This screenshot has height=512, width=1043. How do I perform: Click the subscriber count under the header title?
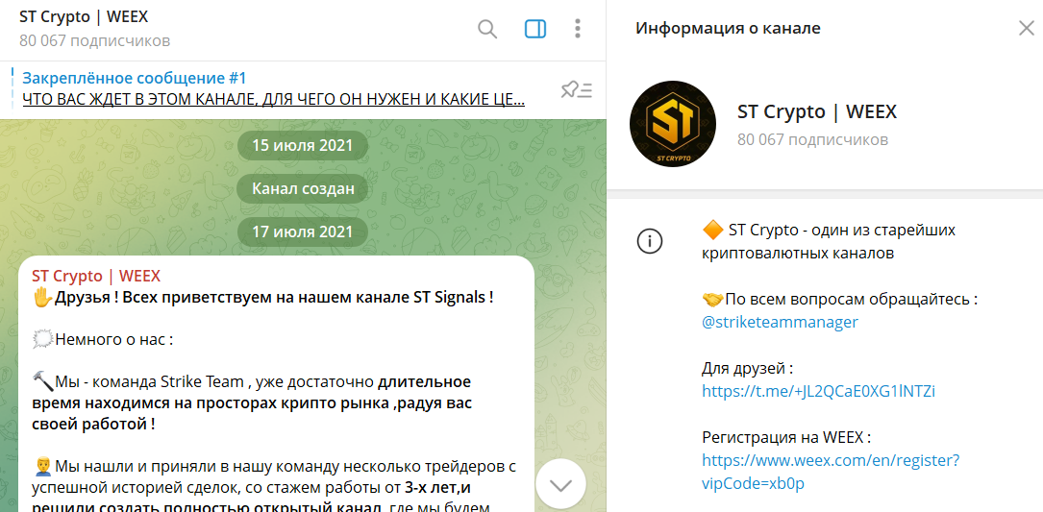coord(94,41)
